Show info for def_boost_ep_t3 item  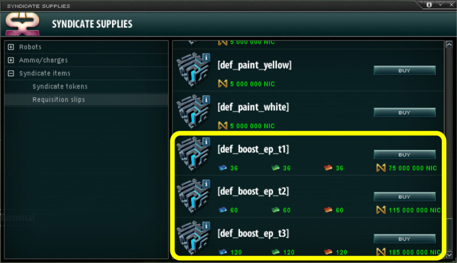(206, 226)
